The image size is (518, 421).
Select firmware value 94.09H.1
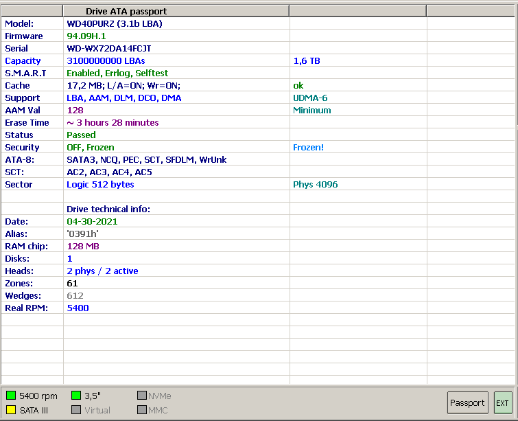pos(86,36)
